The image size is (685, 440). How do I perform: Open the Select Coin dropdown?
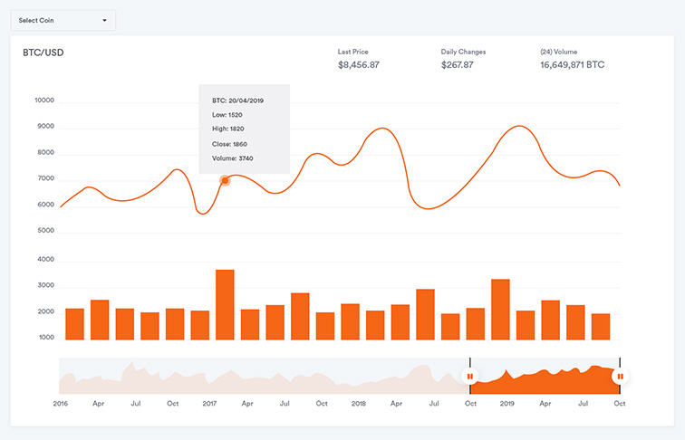coord(62,20)
